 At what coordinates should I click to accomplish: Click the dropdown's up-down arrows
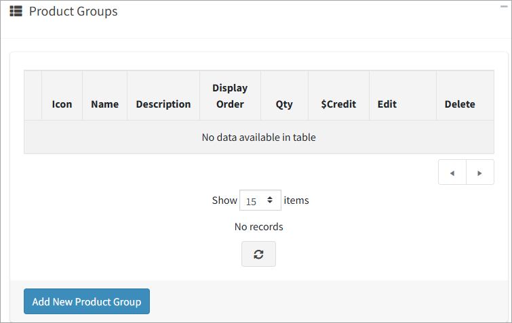click(270, 200)
